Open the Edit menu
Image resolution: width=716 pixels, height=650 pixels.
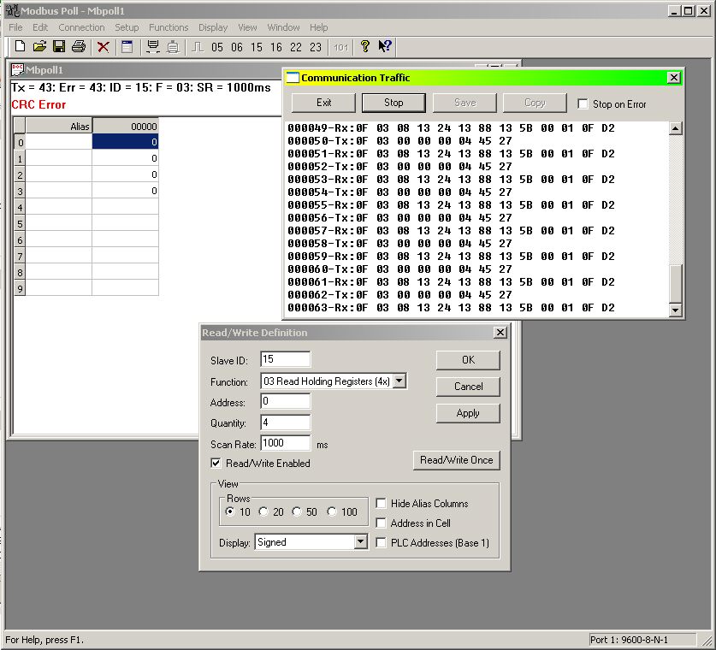pyautogui.click(x=40, y=27)
